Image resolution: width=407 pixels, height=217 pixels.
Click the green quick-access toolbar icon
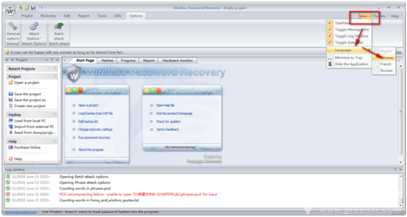click(21, 8)
